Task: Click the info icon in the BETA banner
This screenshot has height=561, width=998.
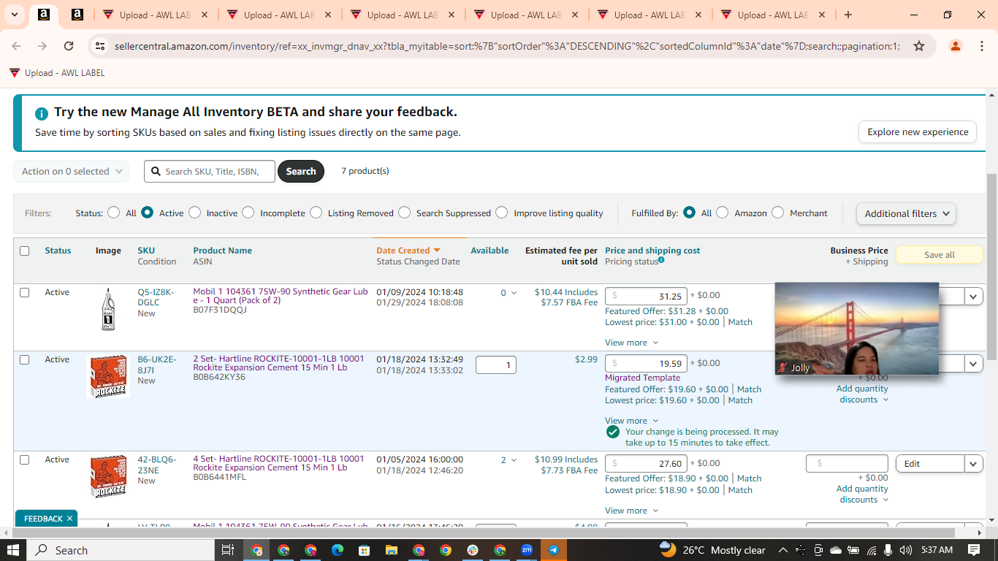Action: [42, 113]
